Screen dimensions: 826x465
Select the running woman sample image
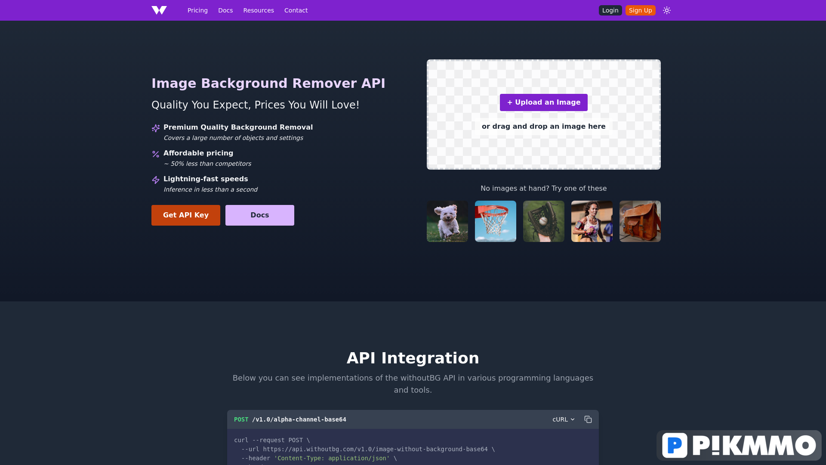pos(592,221)
